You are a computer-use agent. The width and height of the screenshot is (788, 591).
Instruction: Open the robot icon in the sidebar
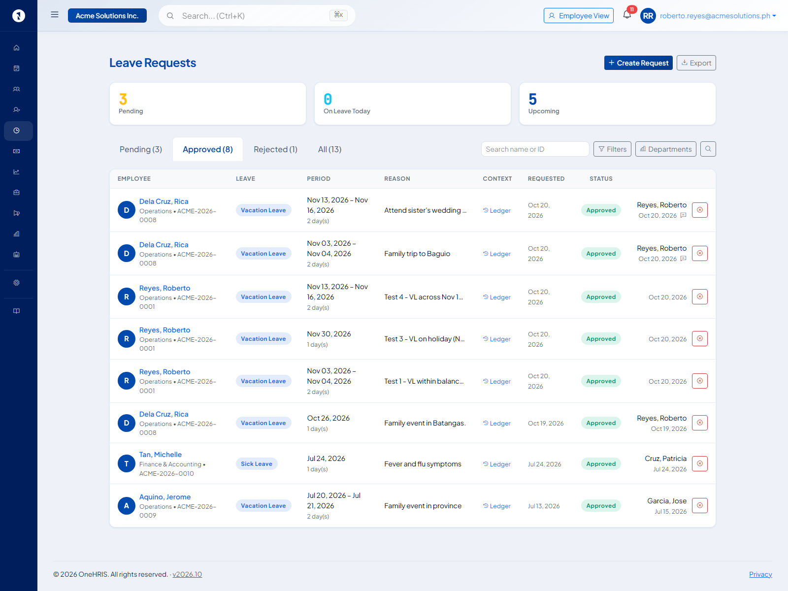coord(16,255)
